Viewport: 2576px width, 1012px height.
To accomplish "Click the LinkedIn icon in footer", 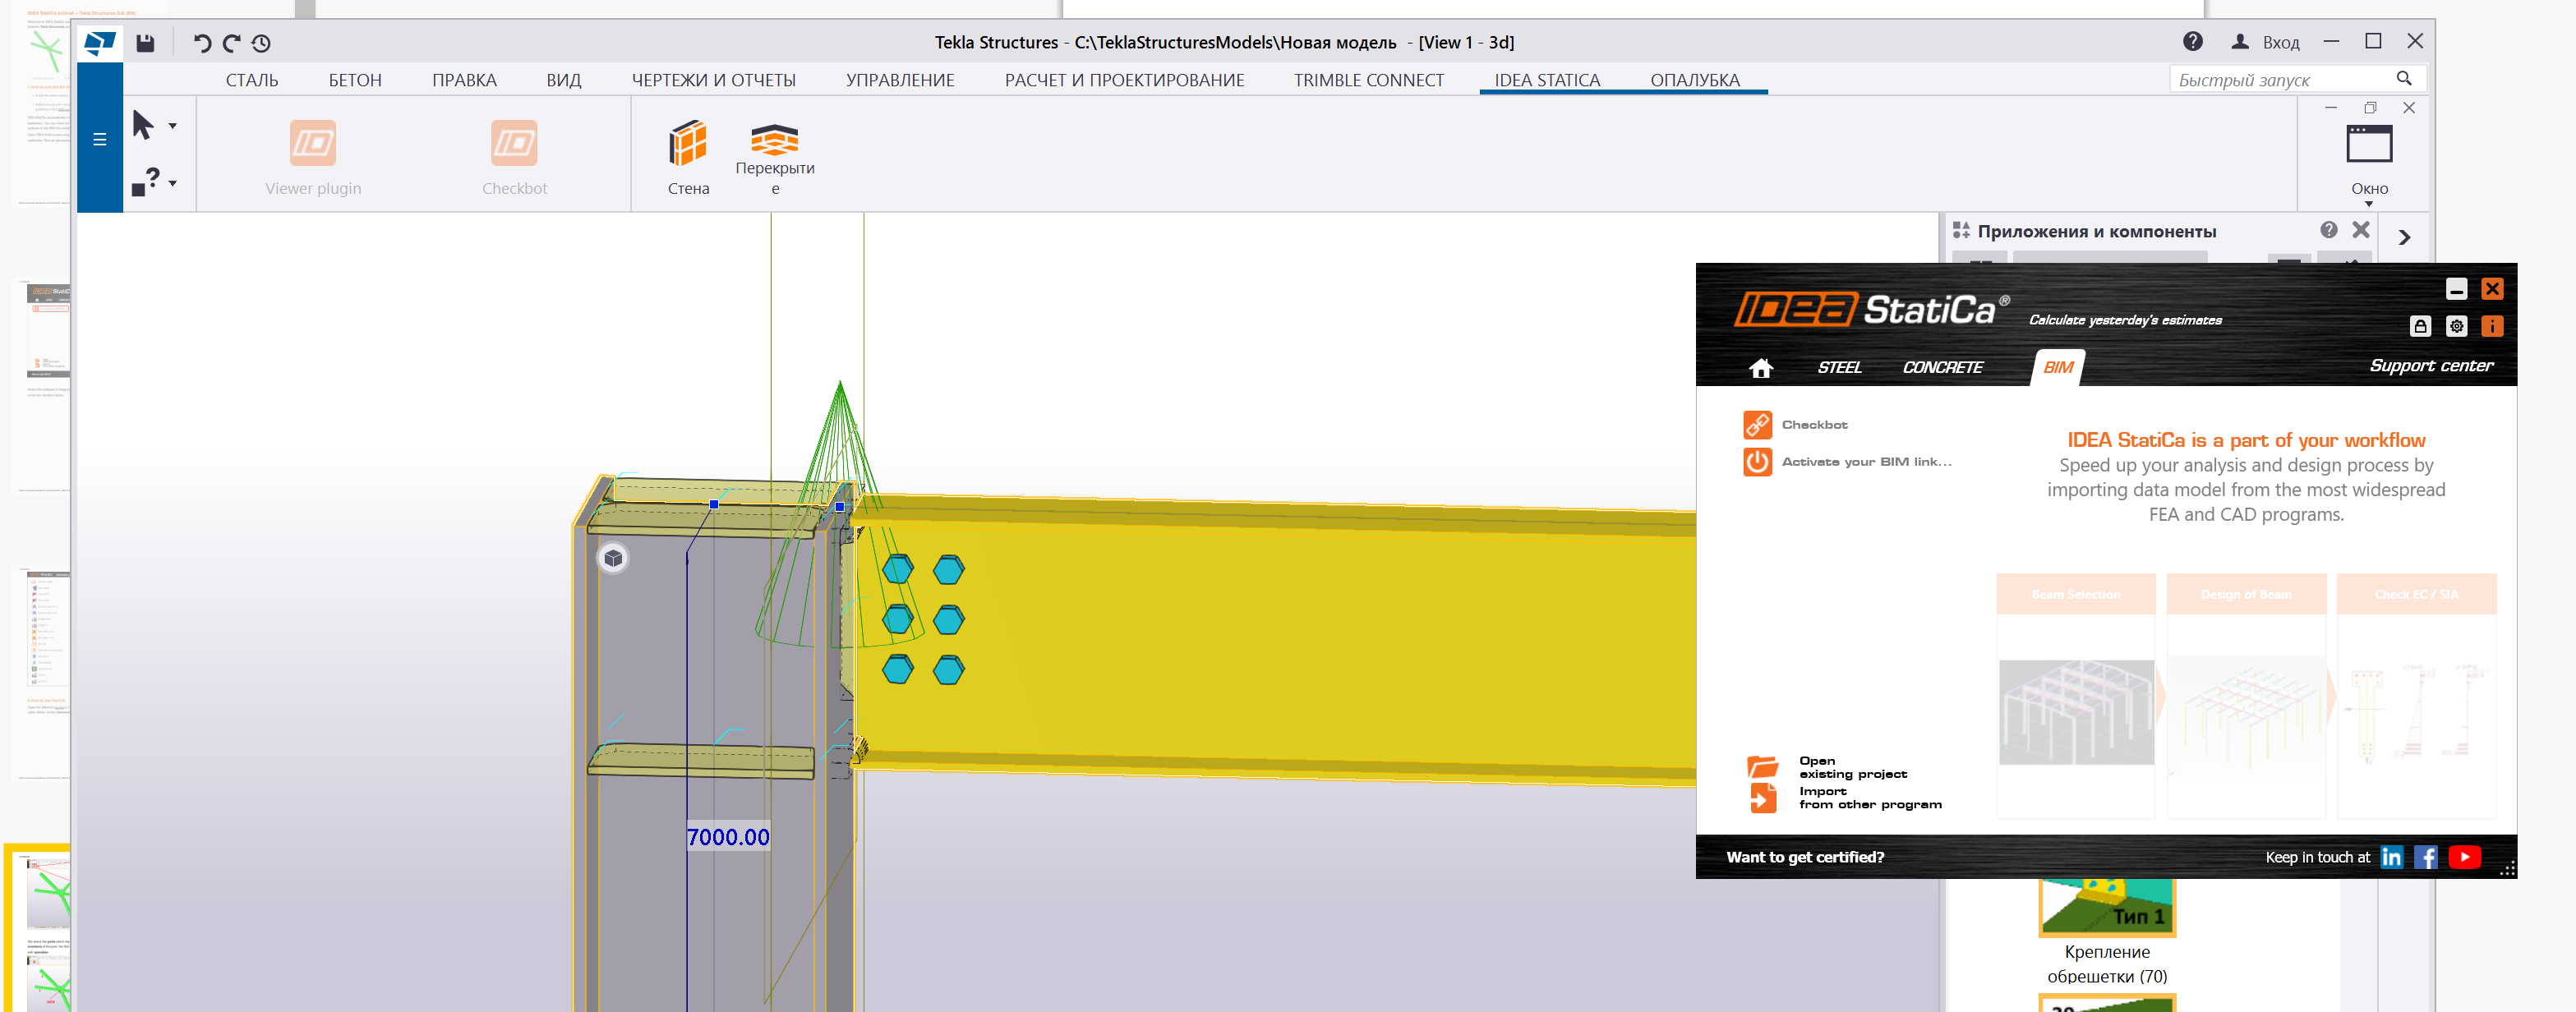I will point(2391,857).
